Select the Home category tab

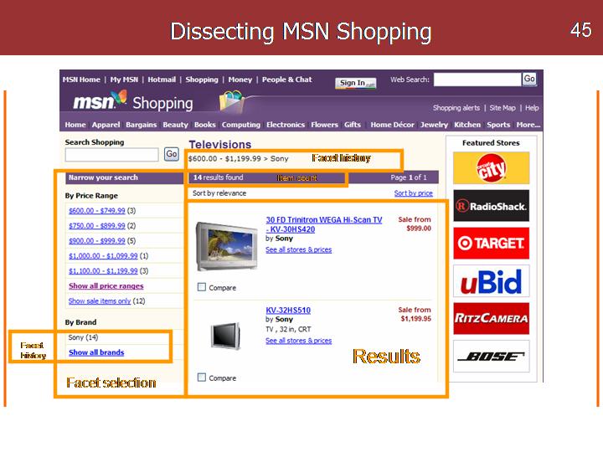point(75,125)
